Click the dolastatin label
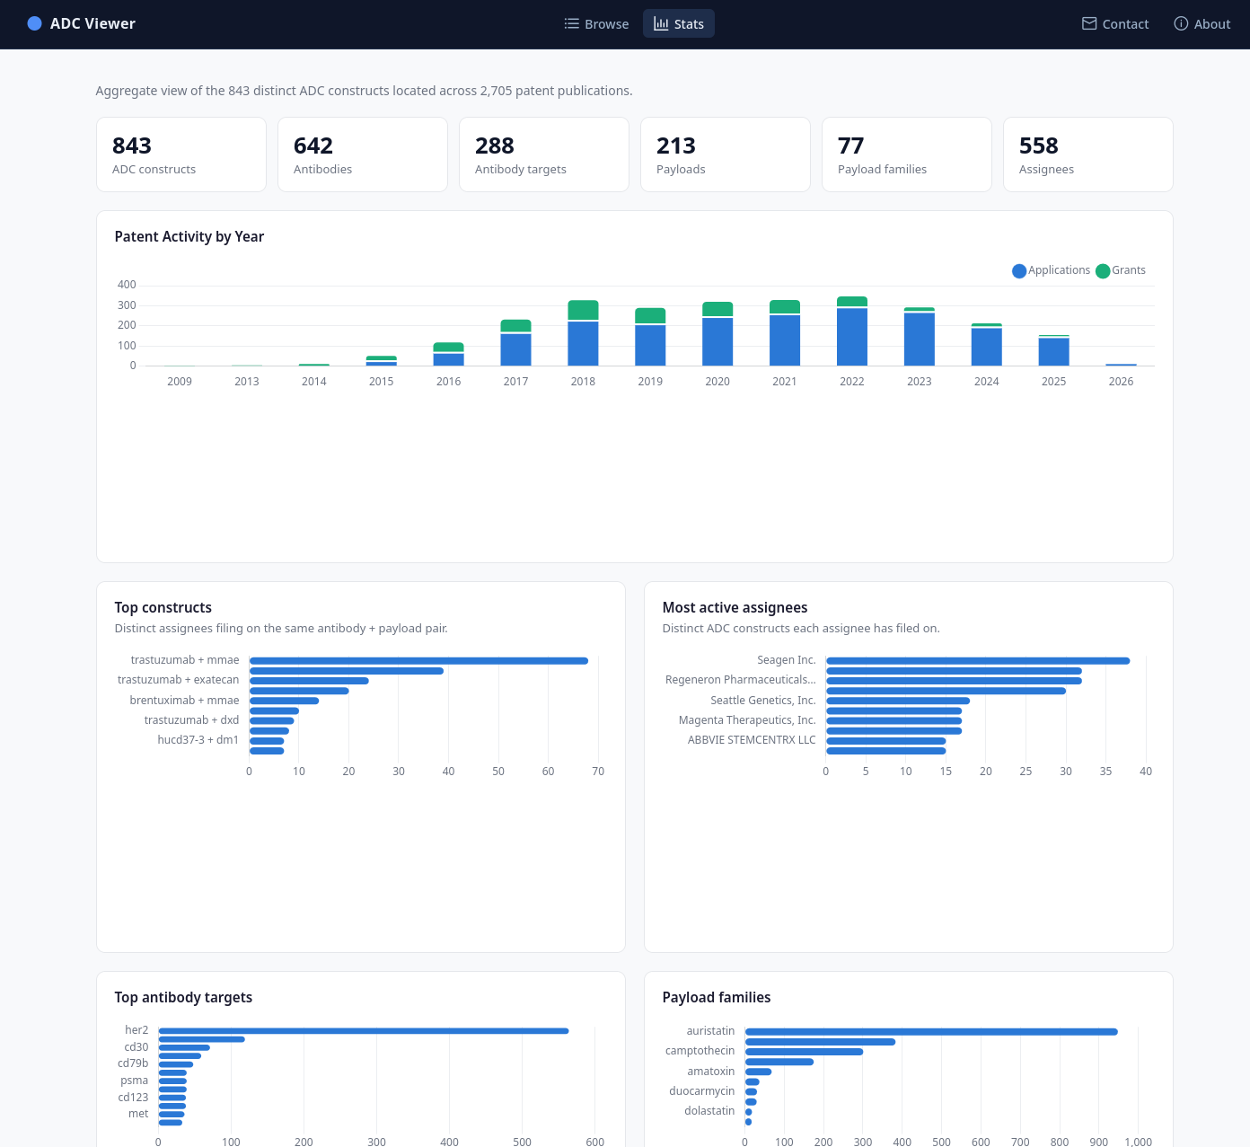This screenshot has width=1250, height=1147. (709, 1111)
